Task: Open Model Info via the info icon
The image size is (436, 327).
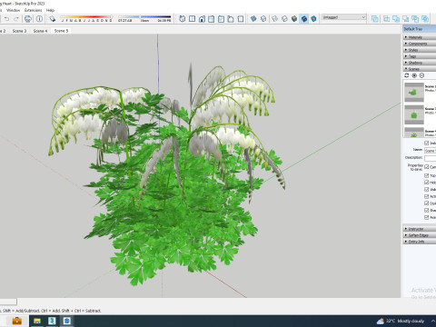Action: (x=39, y=19)
